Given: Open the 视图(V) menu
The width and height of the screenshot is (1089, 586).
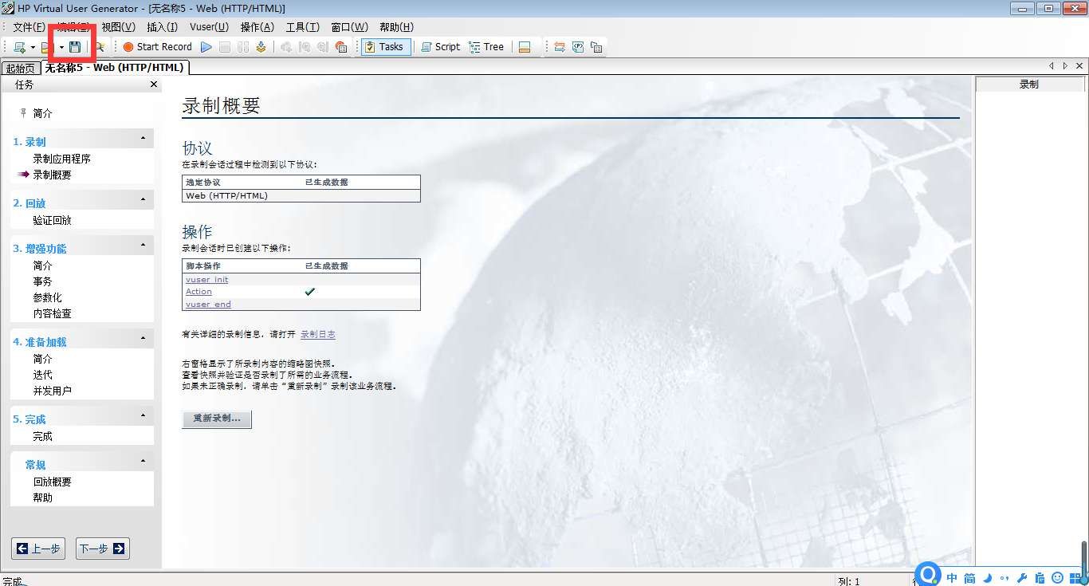Looking at the screenshot, I should coord(118,27).
